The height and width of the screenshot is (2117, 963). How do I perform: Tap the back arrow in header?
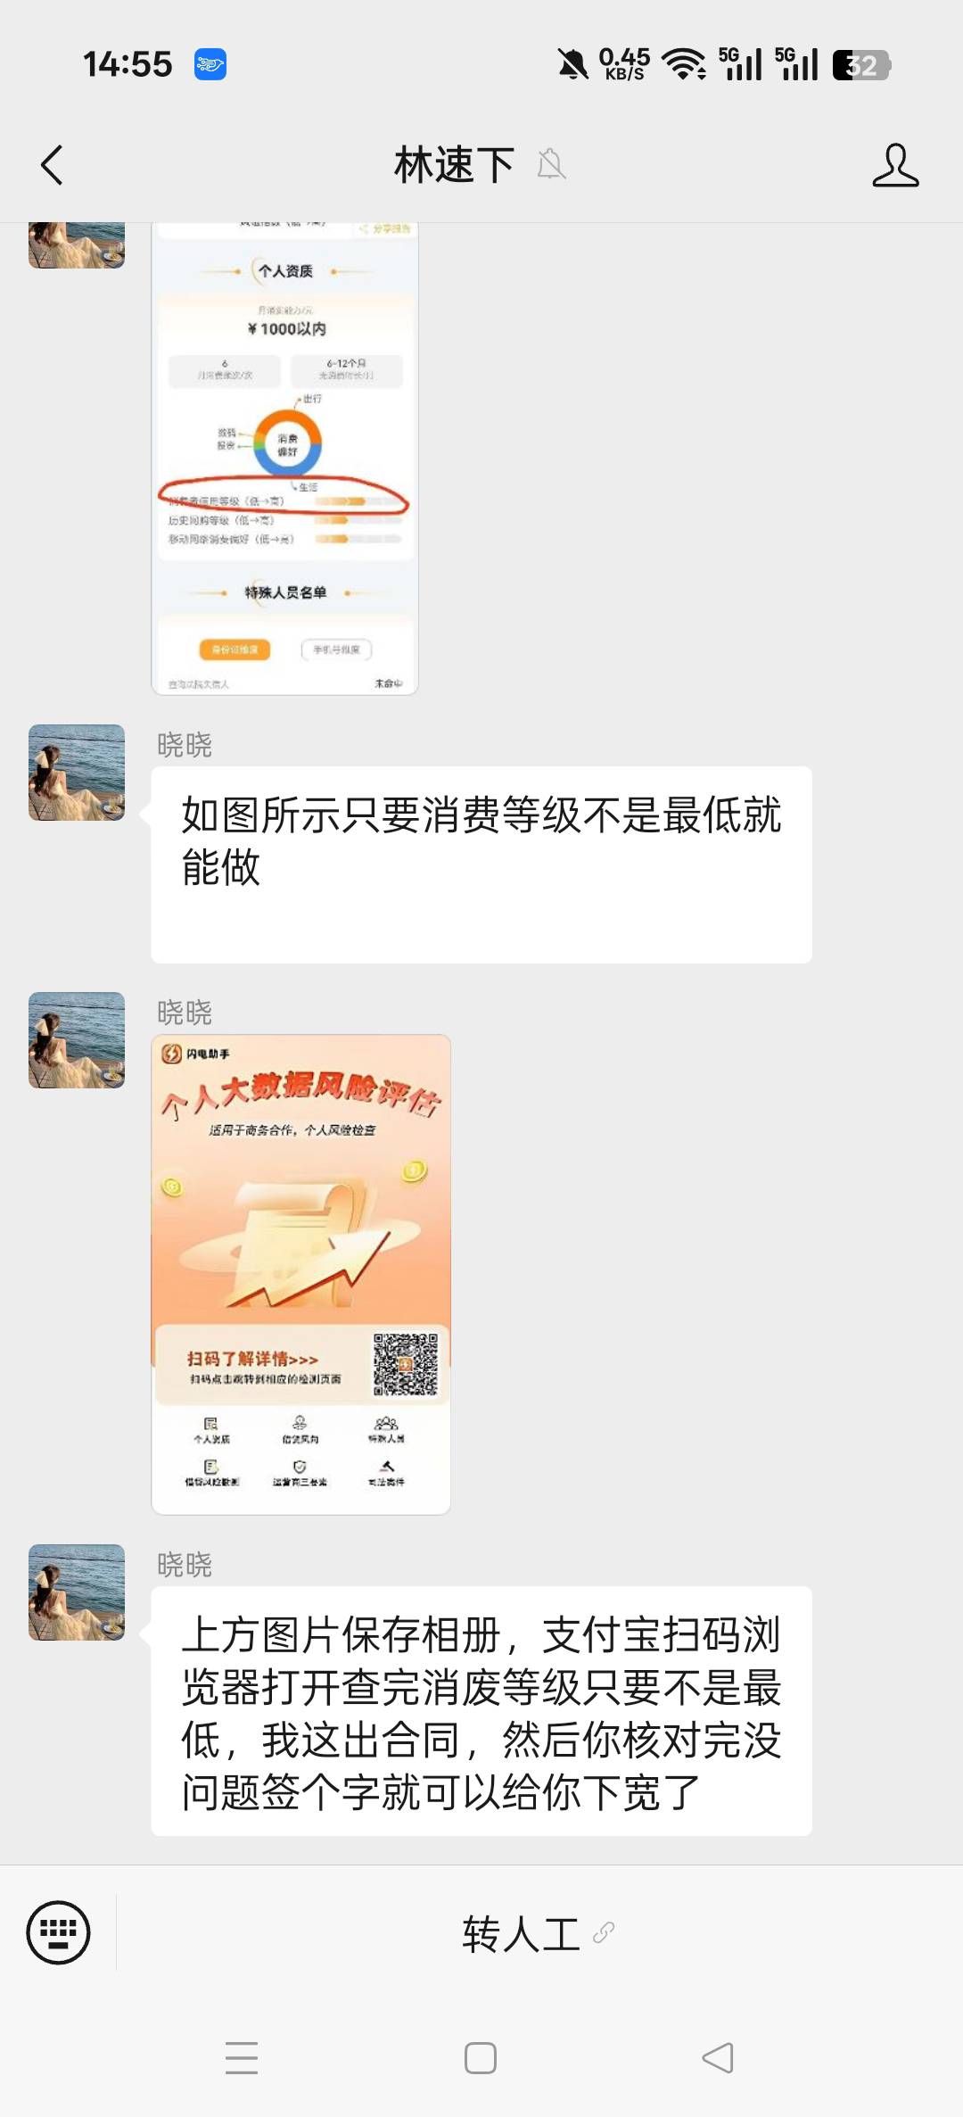point(52,165)
